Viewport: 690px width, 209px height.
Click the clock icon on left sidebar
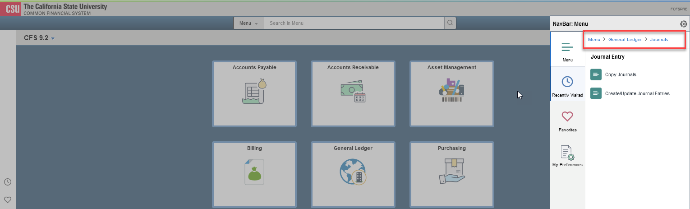click(8, 182)
